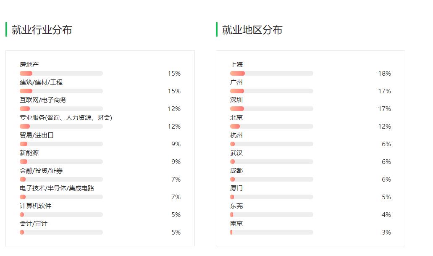Click the 上海 region progress bar
The height and width of the screenshot is (256, 433).
click(271, 74)
